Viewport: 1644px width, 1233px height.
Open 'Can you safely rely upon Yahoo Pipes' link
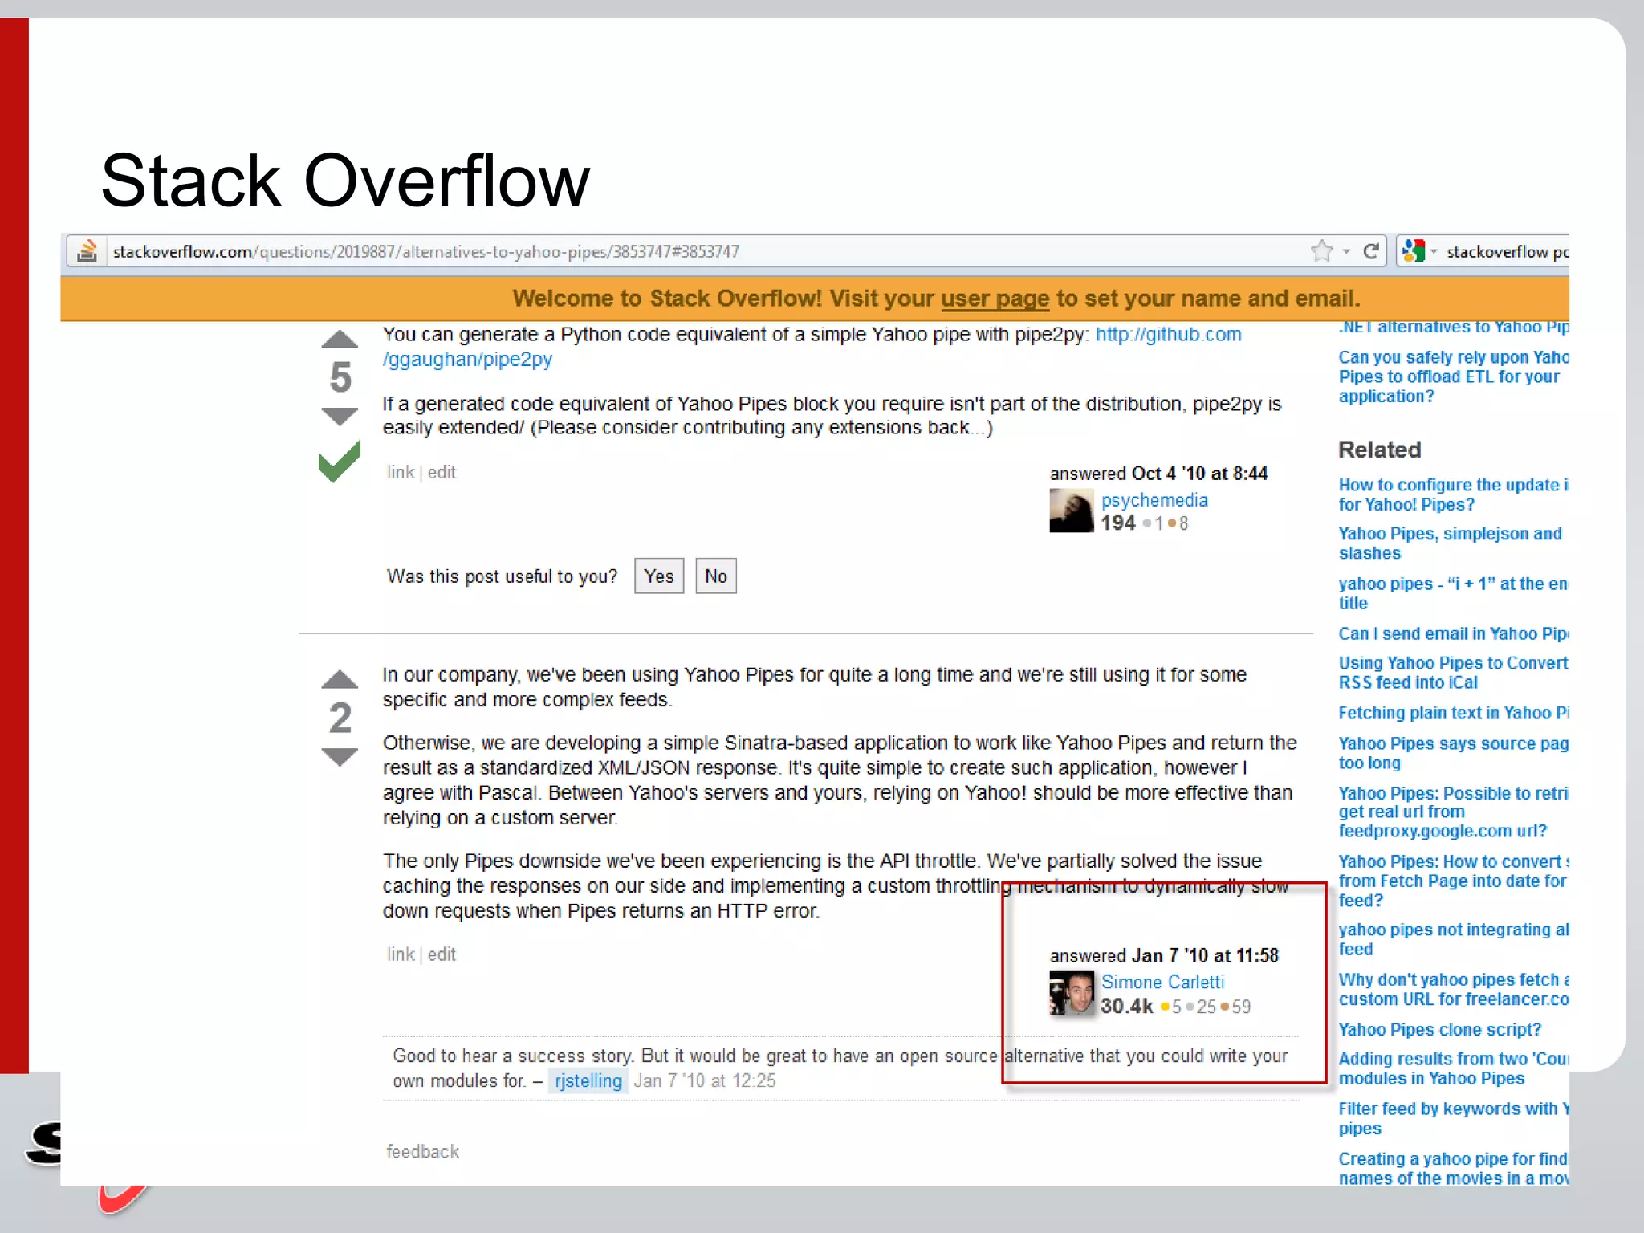[x=1453, y=376]
